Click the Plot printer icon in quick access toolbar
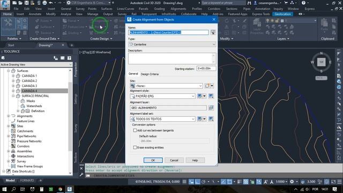 tap(44, 3)
